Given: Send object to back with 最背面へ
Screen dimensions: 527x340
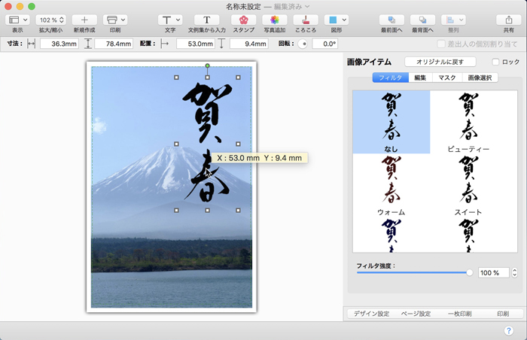Looking at the screenshot, I should 422,20.
